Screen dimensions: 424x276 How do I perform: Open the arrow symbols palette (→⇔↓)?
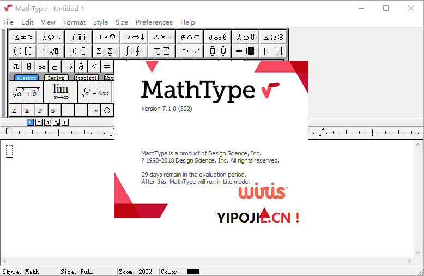tap(135, 37)
